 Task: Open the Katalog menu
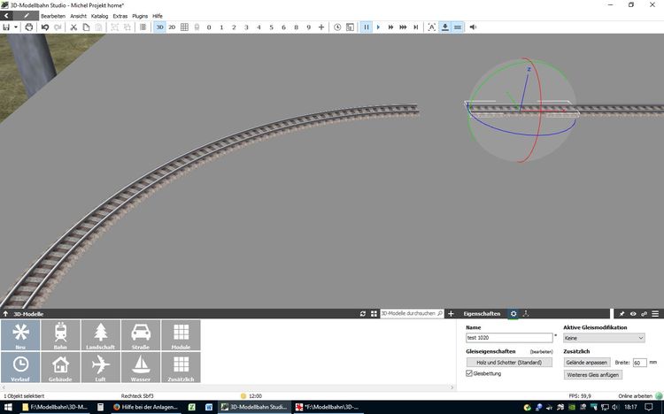pyautogui.click(x=99, y=16)
